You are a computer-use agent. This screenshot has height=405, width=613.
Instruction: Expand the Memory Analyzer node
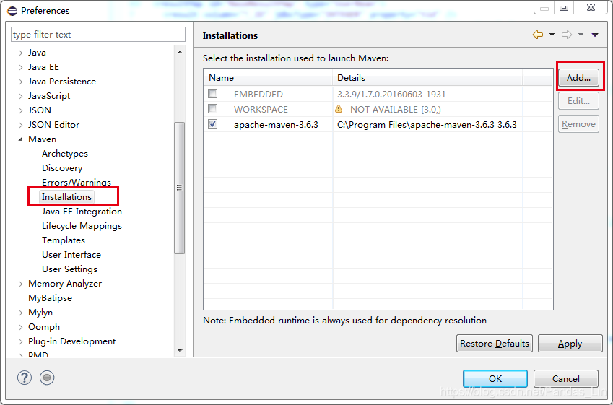tap(21, 284)
